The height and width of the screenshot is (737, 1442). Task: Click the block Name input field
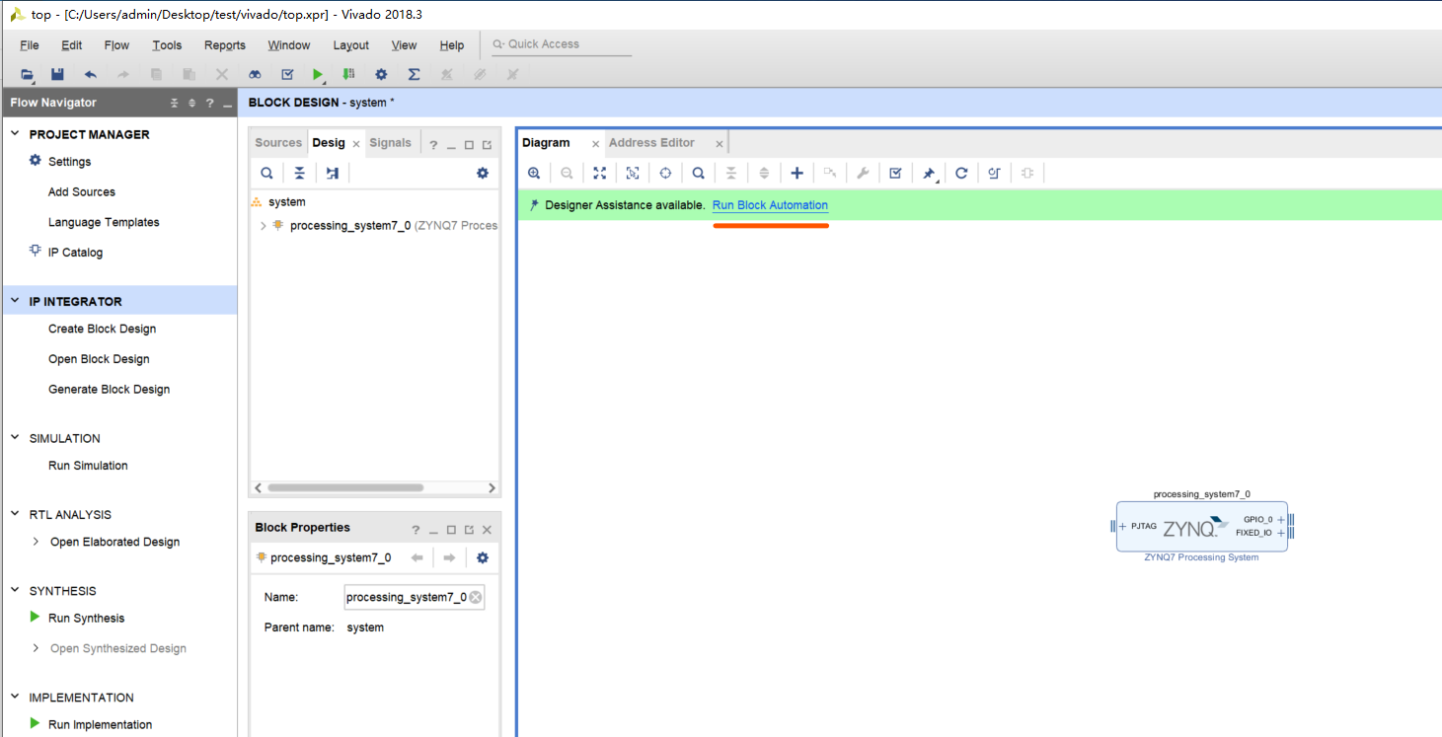[x=406, y=597]
